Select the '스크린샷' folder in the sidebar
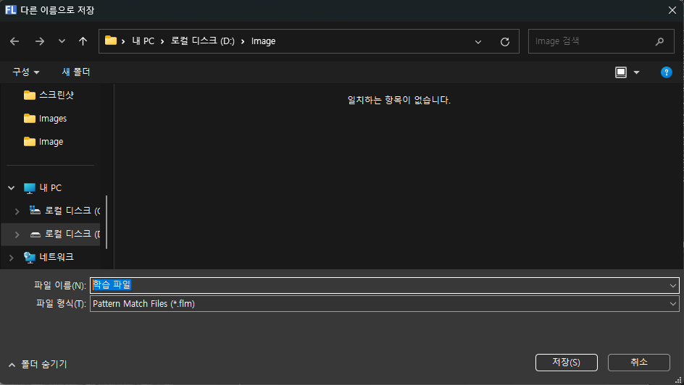Viewport: 684px width, 385px height. 49,95
